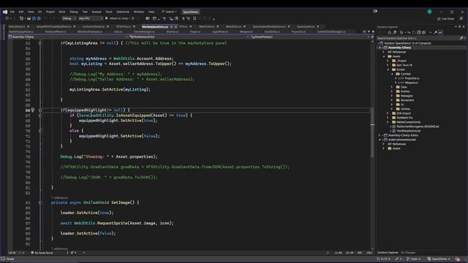Click the Attach to Unity button label
This screenshot has height=263, width=468.
tap(118, 18)
